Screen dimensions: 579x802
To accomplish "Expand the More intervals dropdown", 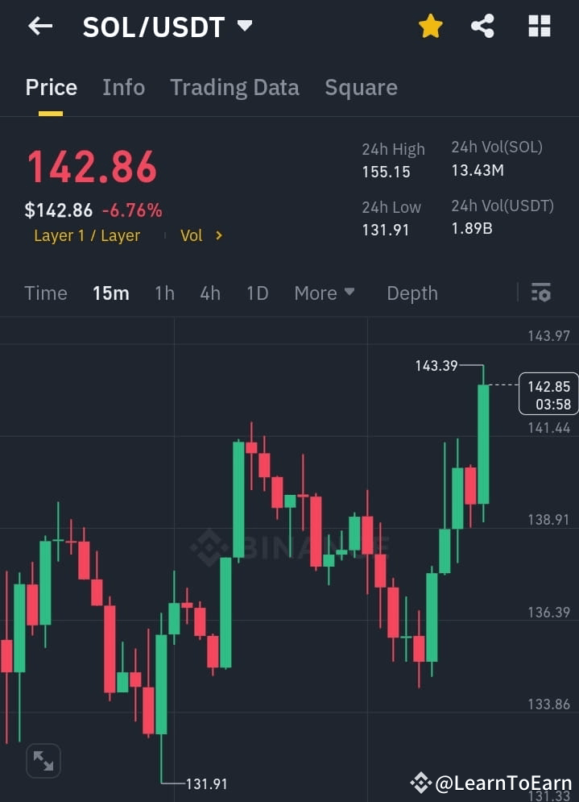I will pyautogui.click(x=324, y=293).
